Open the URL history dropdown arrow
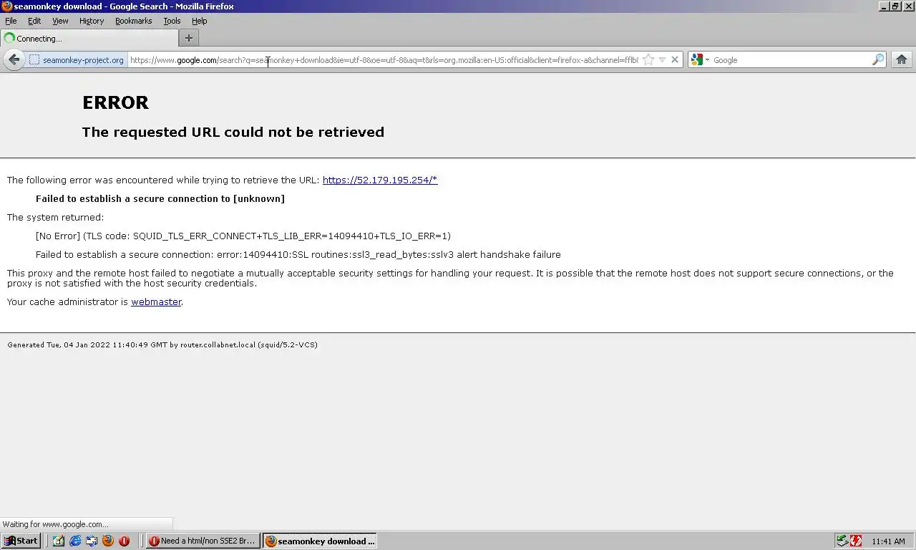This screenshot has width=916, height=550. (x=662, y=60)
